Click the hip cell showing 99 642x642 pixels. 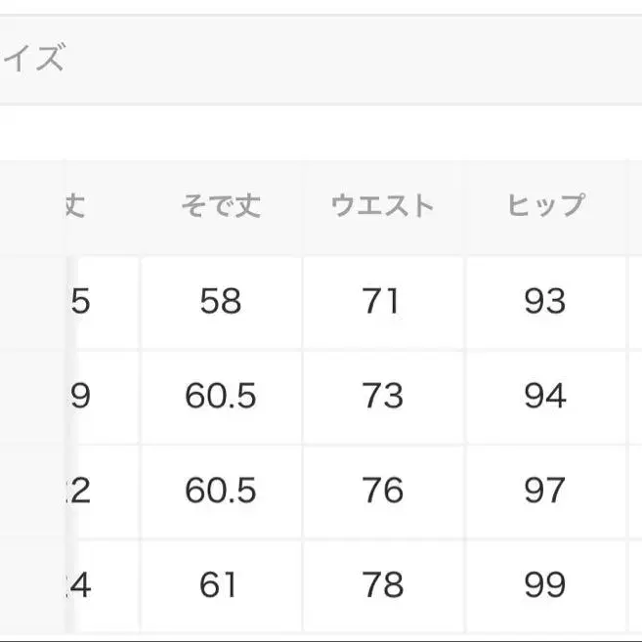tap(544, 584)
